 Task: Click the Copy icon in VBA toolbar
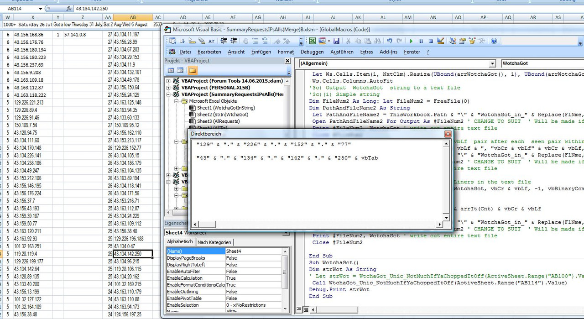[358, 41]
